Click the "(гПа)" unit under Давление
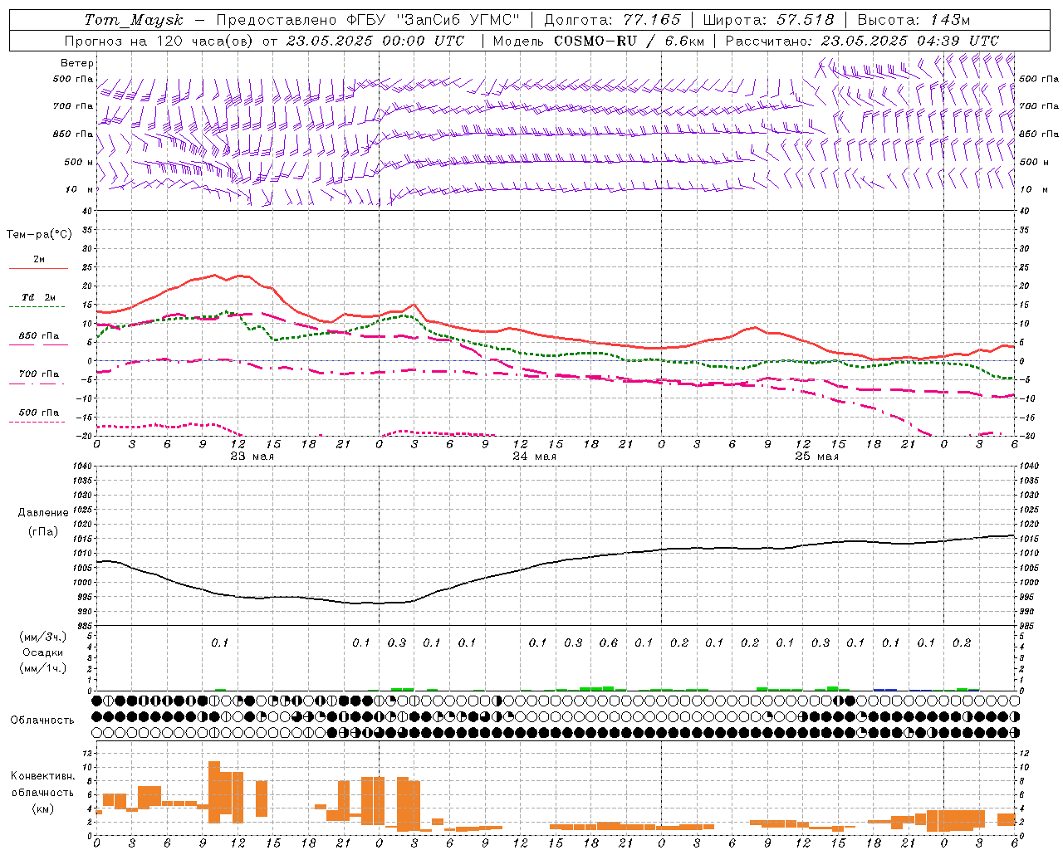 click(43, 531)
